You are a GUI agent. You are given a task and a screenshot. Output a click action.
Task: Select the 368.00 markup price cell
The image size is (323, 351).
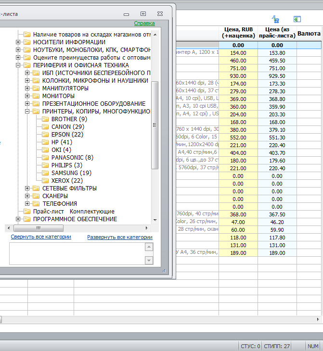coord(238,214)
